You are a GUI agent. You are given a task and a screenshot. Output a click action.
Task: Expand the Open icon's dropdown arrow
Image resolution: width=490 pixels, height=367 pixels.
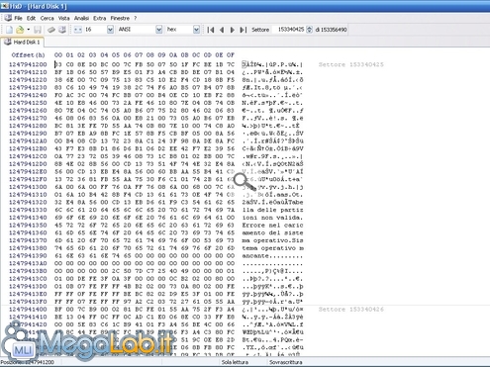pyautogui.click(x=29, y=30)
